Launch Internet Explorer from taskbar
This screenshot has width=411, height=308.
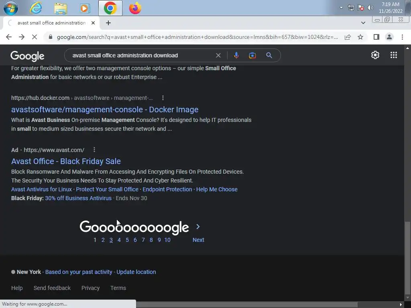click(x=36, y=8)
